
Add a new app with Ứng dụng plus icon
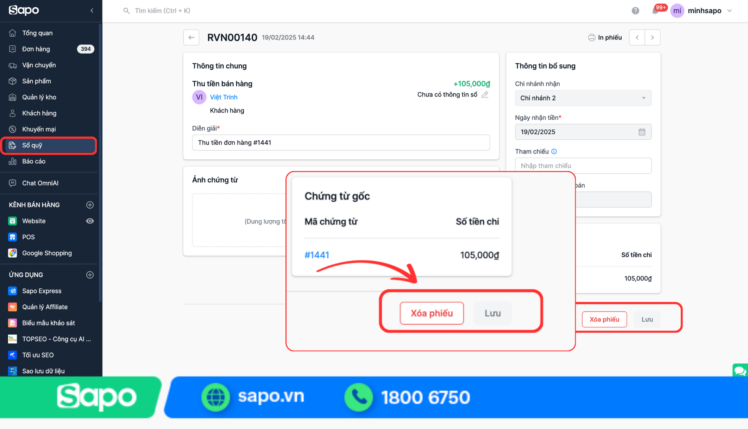[90, 275]
